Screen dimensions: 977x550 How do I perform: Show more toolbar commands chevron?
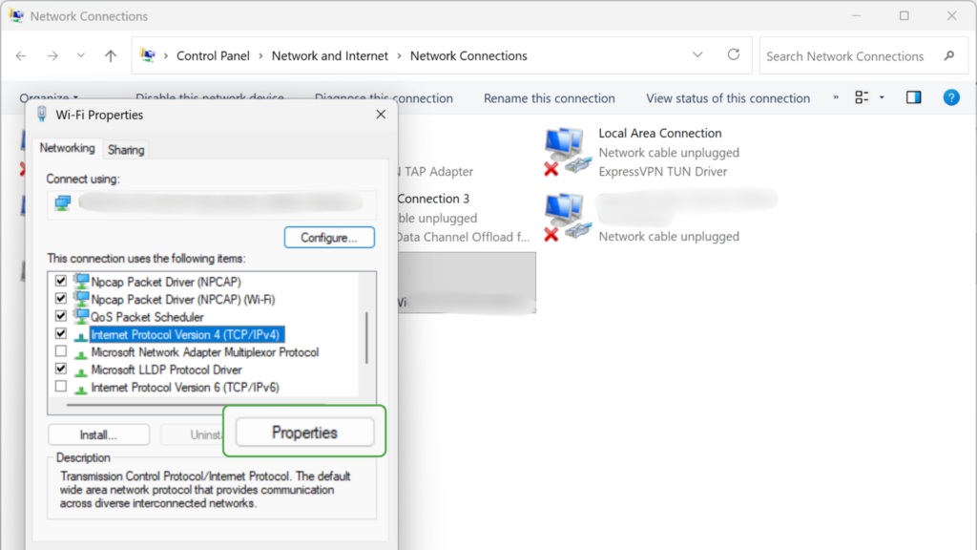836,97
